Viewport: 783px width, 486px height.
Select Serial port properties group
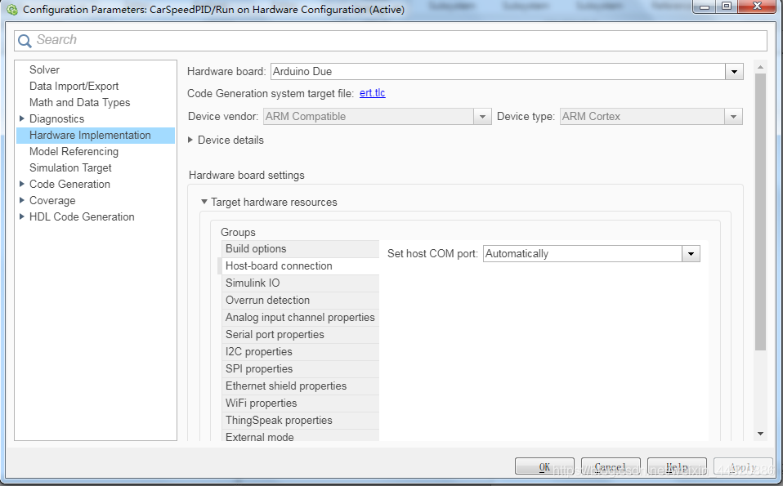click(x=300, y=335)
